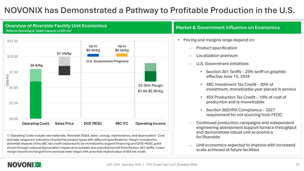Click the Market & Government Influence header
The width and height of the screenshot is (304, 171).
tap(228, 28)
